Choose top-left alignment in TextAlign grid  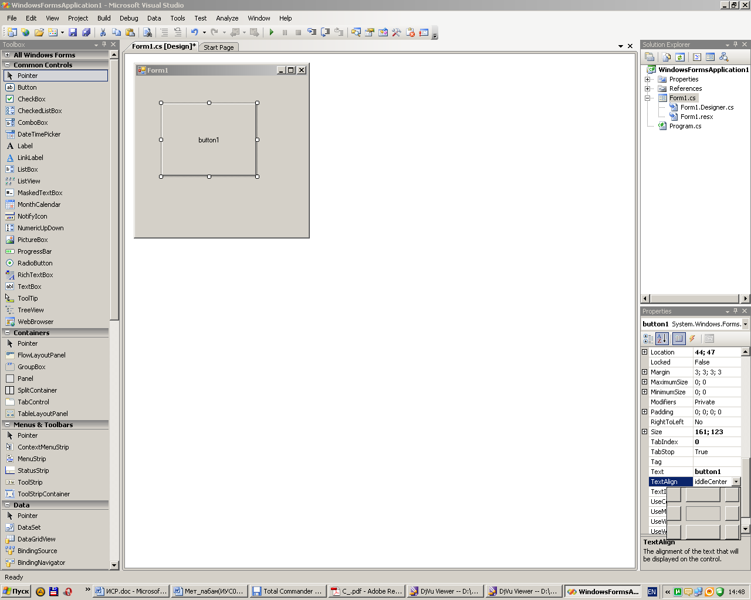pyautogui.click(x=674, y=495)
